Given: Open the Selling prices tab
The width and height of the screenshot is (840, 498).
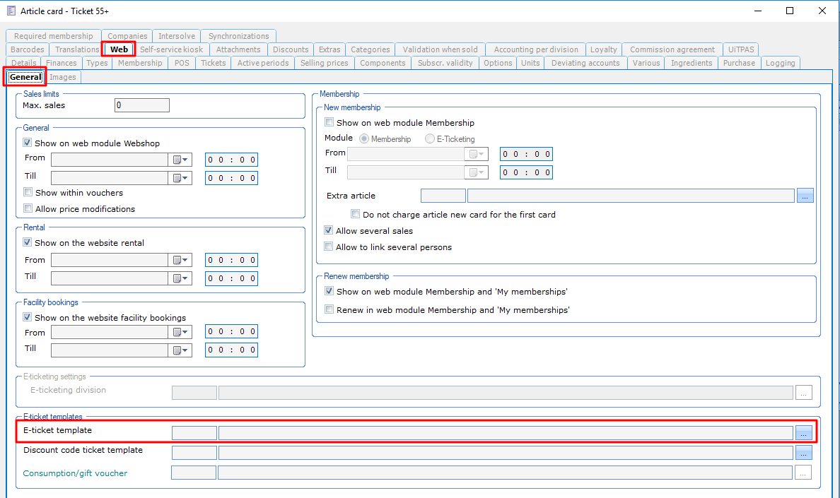Looking at the screenshot, I should [x=324, y=63].
